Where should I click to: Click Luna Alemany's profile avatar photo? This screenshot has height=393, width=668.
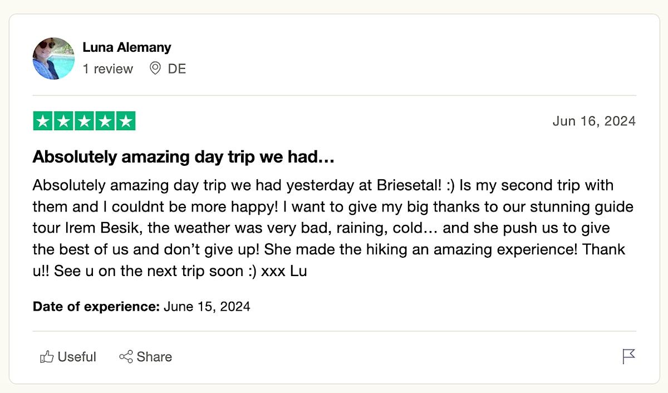point(53,58)
